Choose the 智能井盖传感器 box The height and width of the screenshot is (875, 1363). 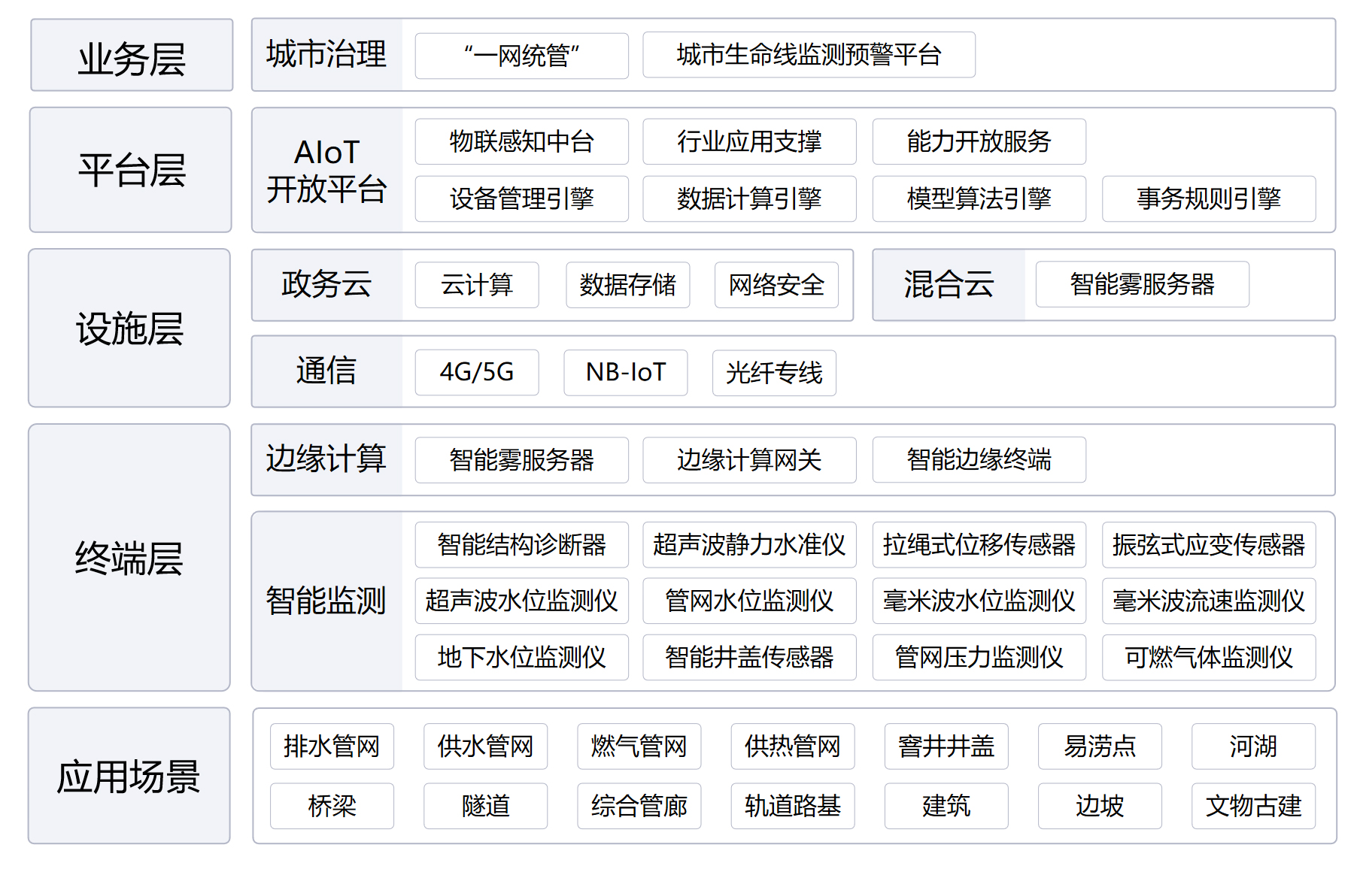(x=749, y=657)
